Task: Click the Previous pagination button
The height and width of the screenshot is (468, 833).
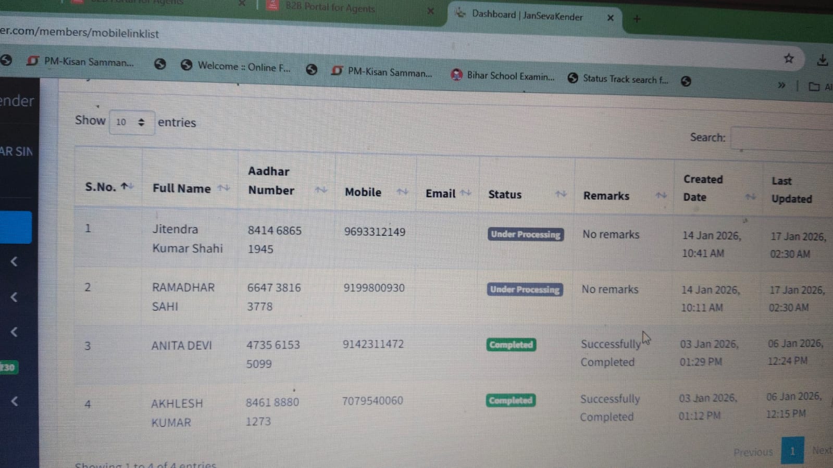Action: 753,452
